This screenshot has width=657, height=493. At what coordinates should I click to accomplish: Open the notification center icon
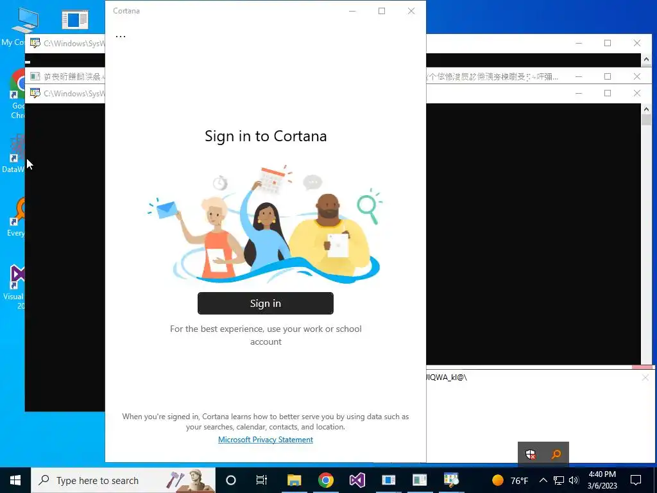click(636, 480)
